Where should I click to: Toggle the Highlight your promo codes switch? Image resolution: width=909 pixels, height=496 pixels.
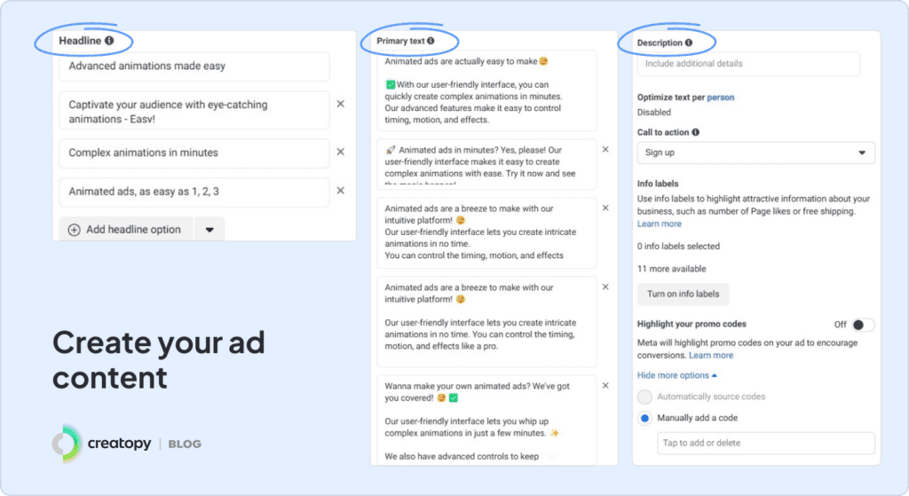(x=864, y=325)
